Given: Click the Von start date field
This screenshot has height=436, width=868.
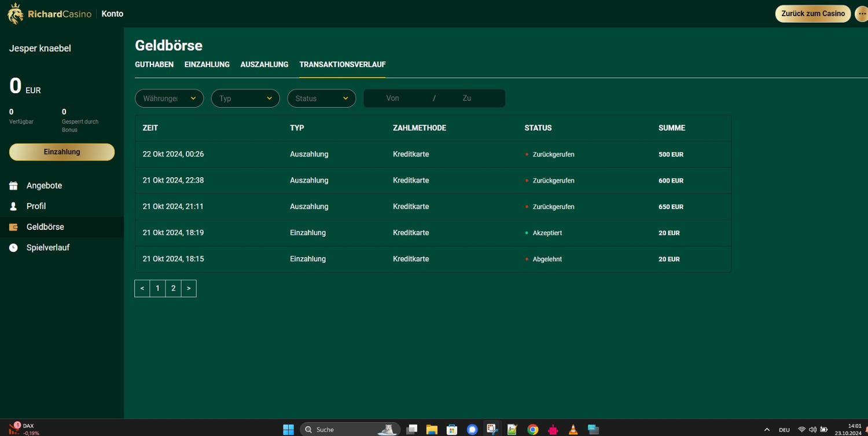Looking at the screenshot, I should click(393, 98).
